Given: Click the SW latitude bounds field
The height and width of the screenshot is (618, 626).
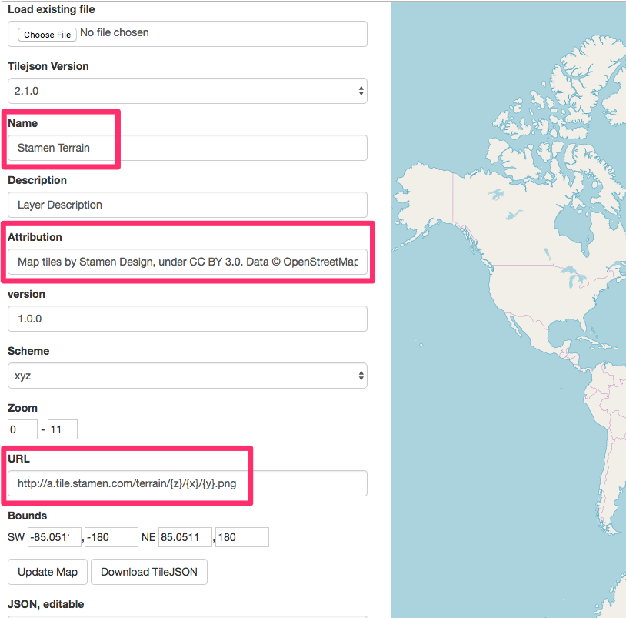Looking at the screenshot, I should [54, 537].
